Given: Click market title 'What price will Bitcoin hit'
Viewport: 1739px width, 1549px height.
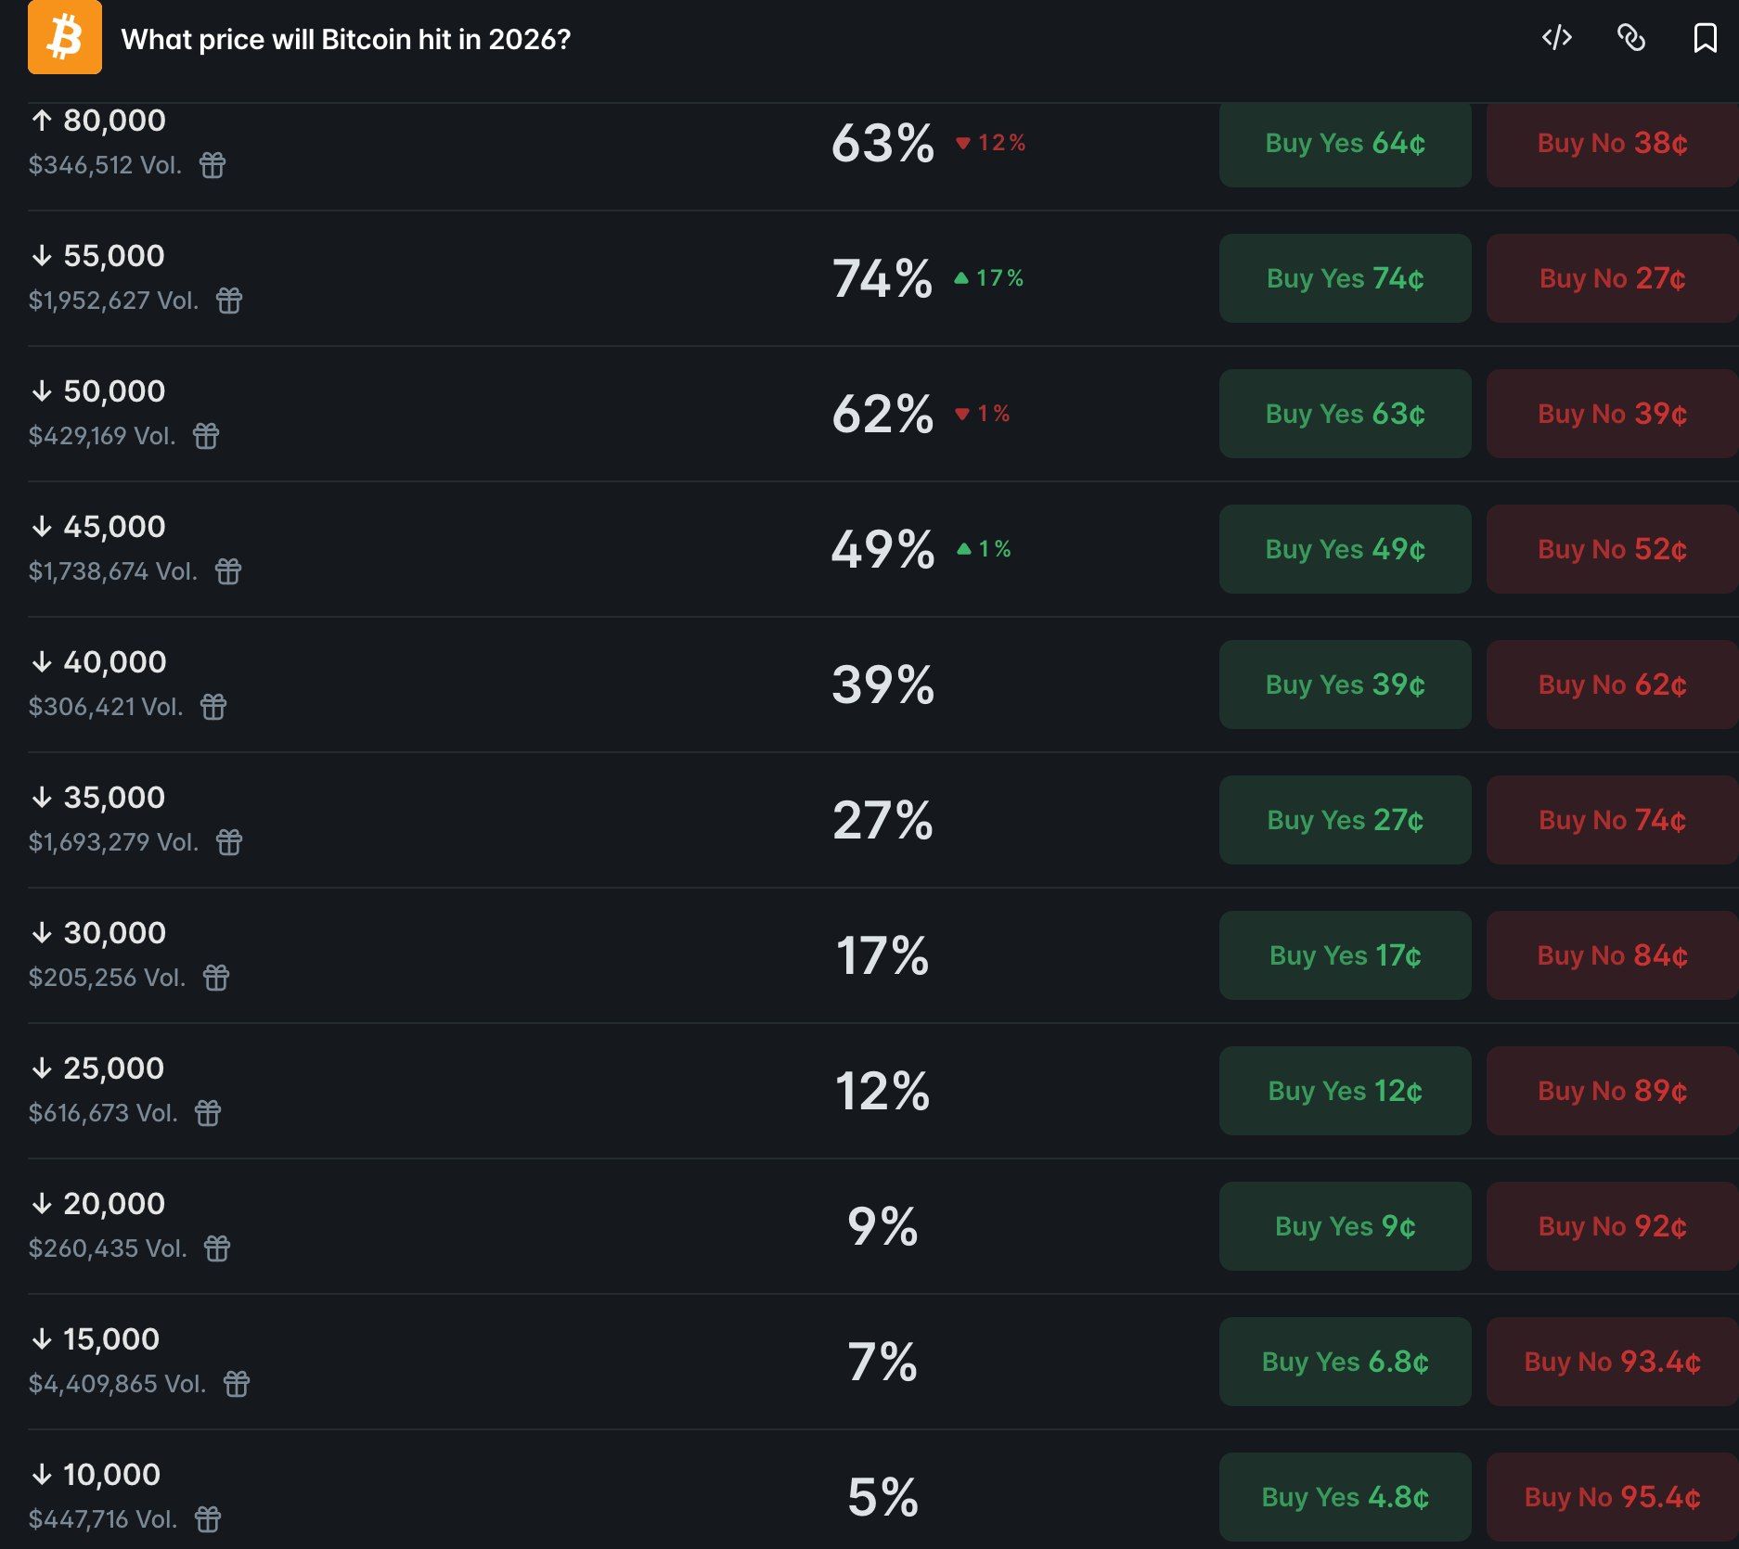Looking at the screenshot, I should (x=345, y=39).
